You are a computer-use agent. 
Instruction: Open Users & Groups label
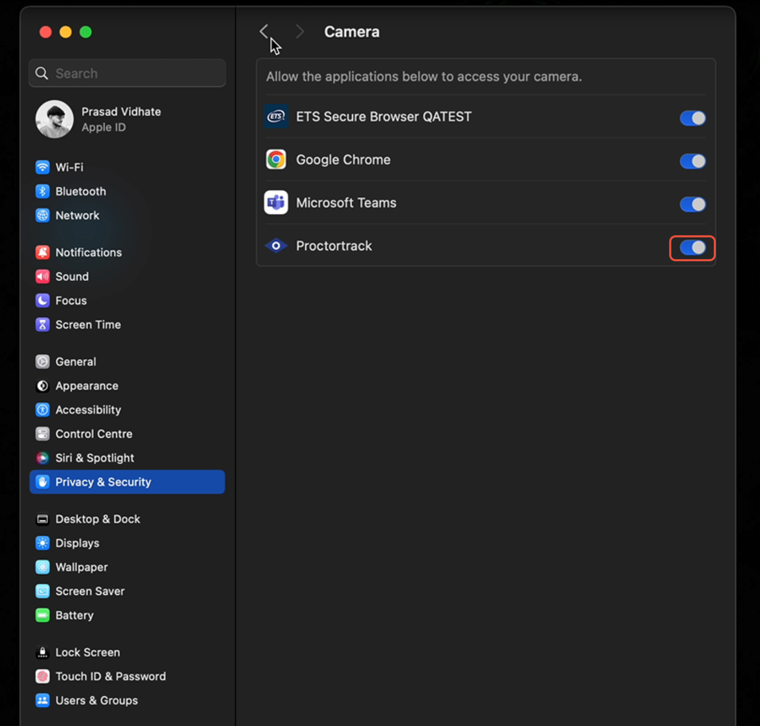[x=97, y=701]
